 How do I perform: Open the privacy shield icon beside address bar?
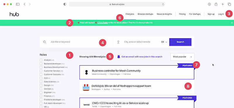pos(65,4)
